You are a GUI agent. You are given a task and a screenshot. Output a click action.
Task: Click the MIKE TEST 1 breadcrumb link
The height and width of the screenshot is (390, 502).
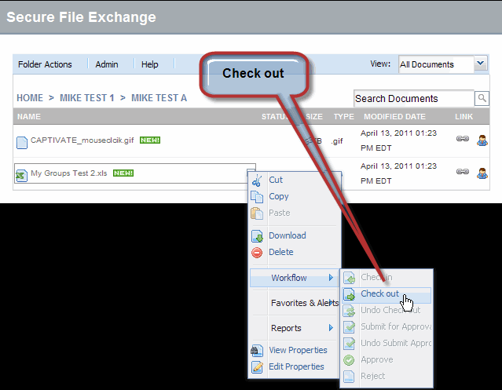(86, 98)
